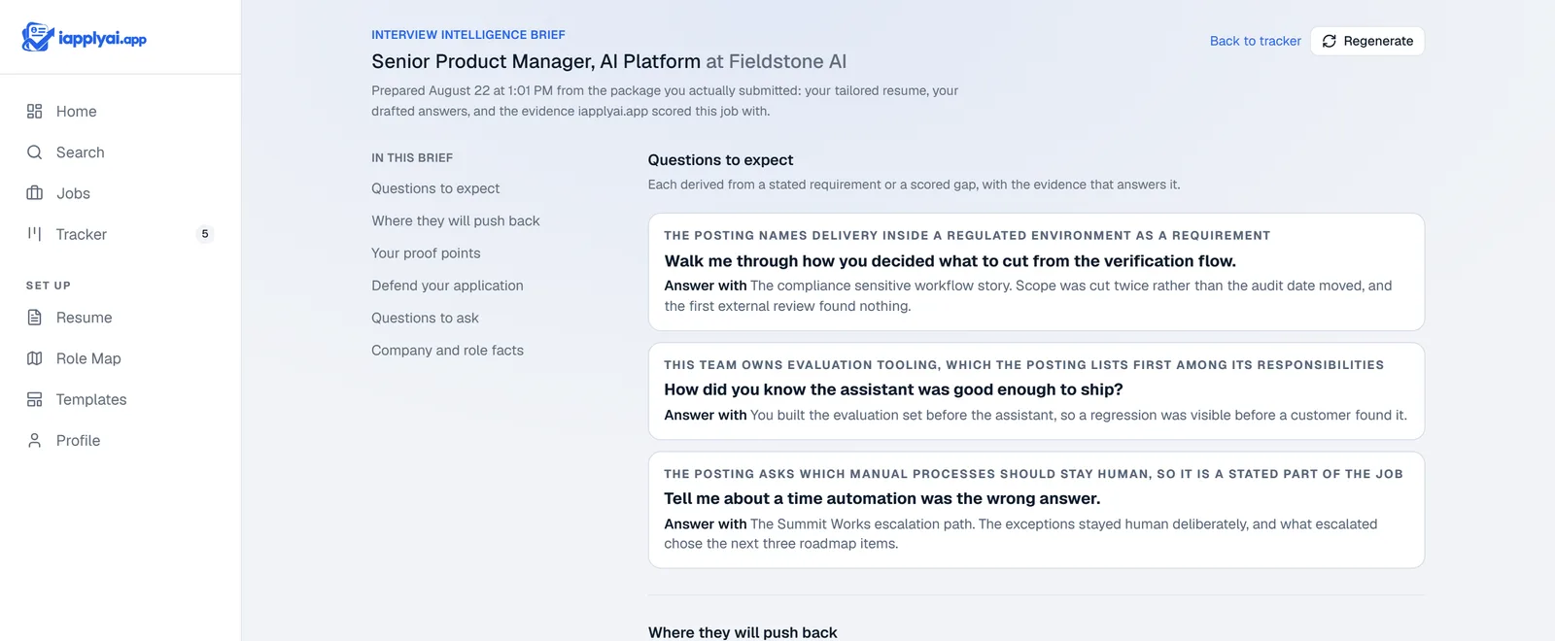The width and height of the screenshot is (1555, 641).
Task: Click the Regenerate button
Action: pos(1367,41)
